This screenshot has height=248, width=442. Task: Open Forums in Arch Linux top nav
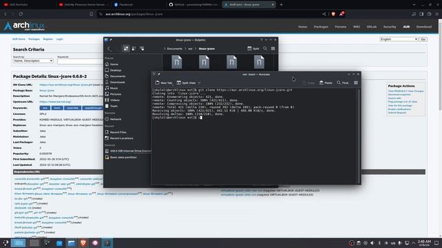pos(340,27)
